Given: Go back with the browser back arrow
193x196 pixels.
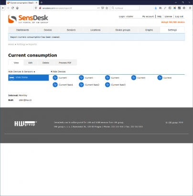Looking at the screenshot, I should [3, 8].
